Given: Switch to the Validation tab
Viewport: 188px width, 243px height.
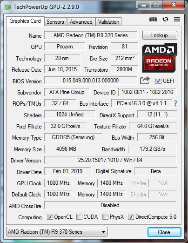Looking at the screenshot, I should [x=108, y=22].
